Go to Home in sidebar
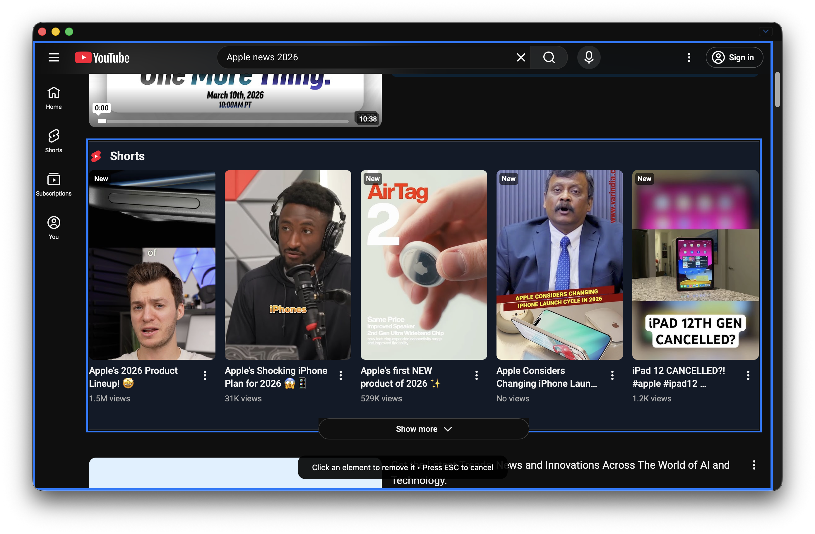This screenshot has width=815, height=534. tap(54, 97)
